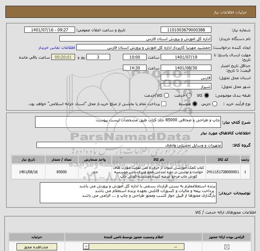Viewport: 260px width, 251px height.
Task: Click the product code 2411151728000001 cell
Action: [x=223, y=172]
